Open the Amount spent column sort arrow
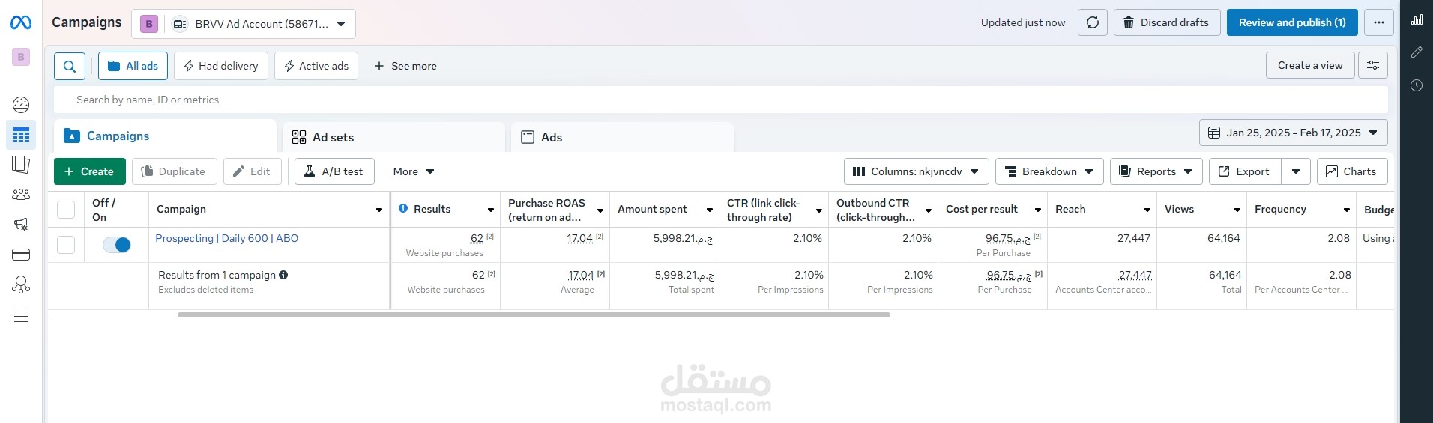This screenshot has height=423, width=1433. (x=709, y=210)
